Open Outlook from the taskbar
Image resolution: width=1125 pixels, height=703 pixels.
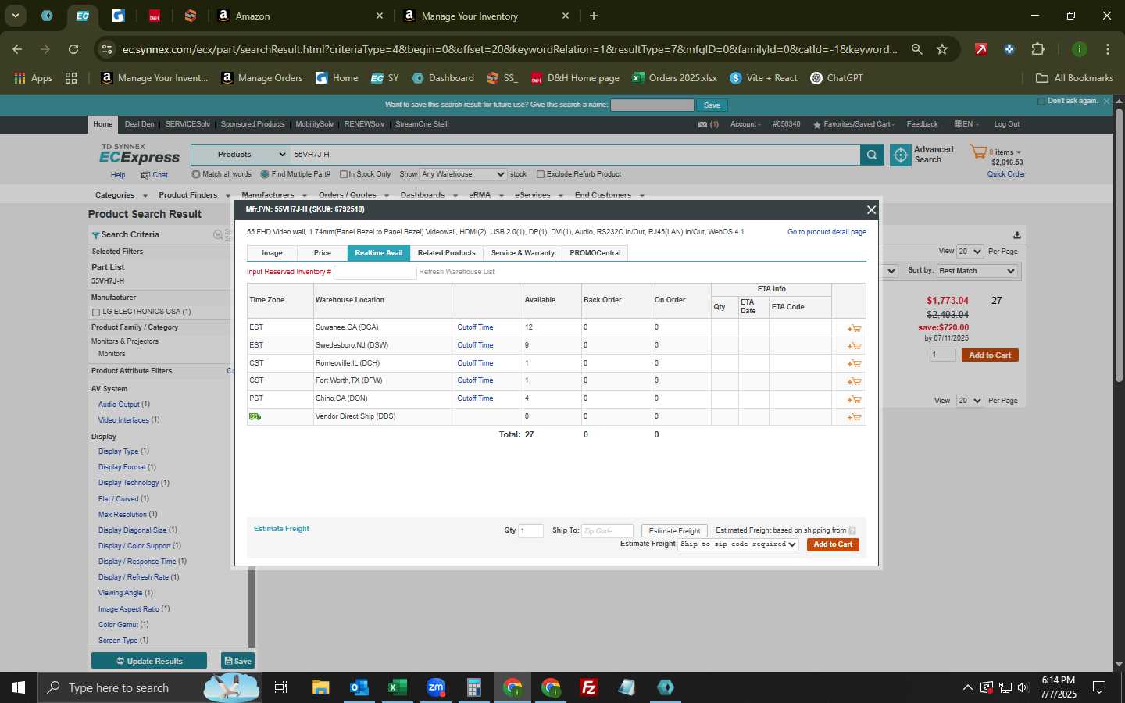359,687
